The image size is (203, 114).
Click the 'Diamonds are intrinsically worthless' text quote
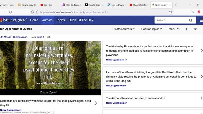pyautogui.click(x=46, y=103)
